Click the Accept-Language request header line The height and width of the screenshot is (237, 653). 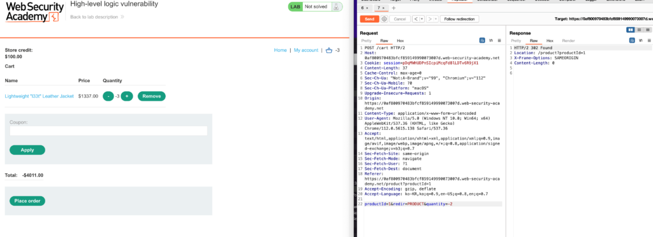point(426,194)
